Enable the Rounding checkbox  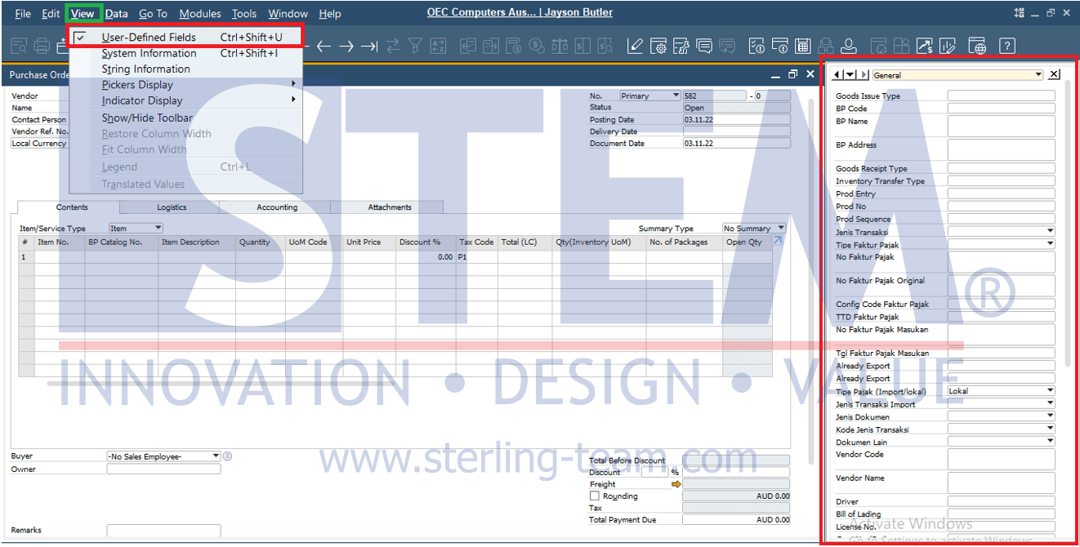pyautogui.click(x=595, y=496)
